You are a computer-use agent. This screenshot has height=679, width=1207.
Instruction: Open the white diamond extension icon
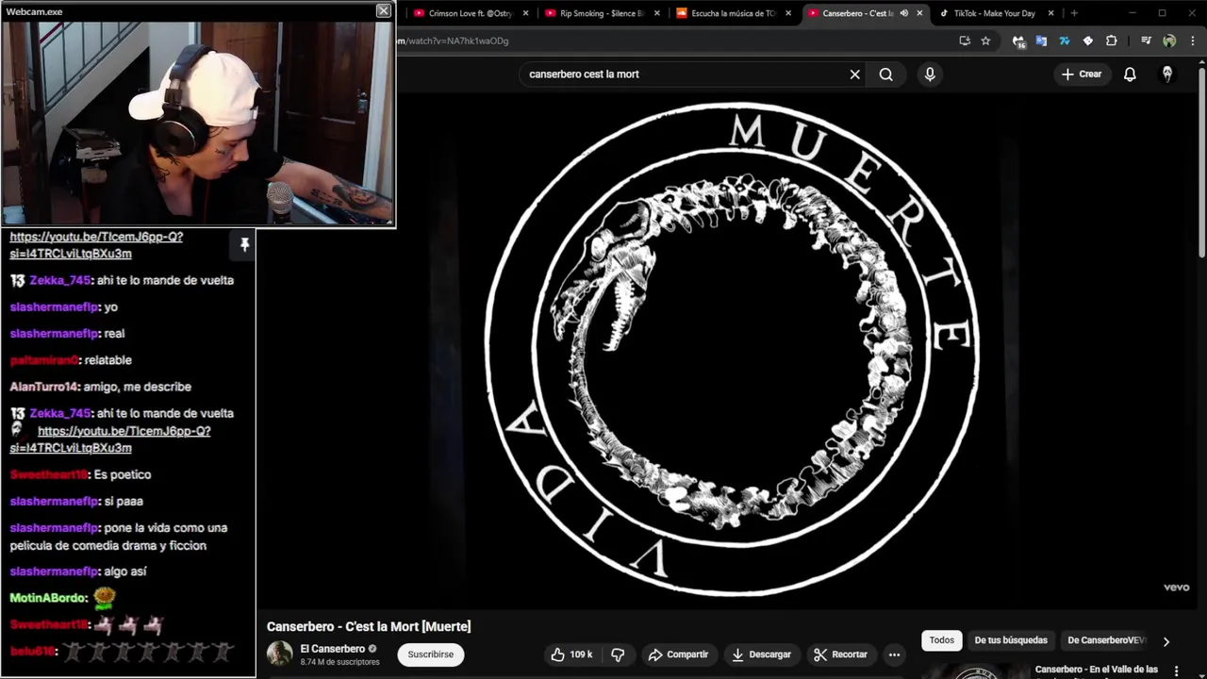1087,41
